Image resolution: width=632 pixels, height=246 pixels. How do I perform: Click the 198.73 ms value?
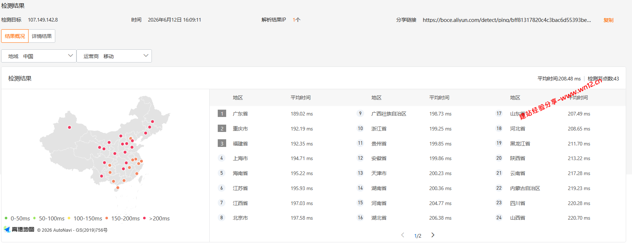coord(440,114)
